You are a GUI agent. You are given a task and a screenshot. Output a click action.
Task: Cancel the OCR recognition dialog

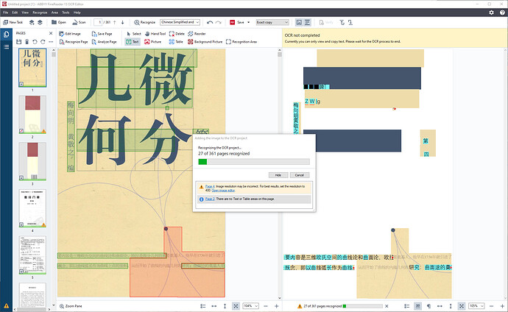(300, 175)
